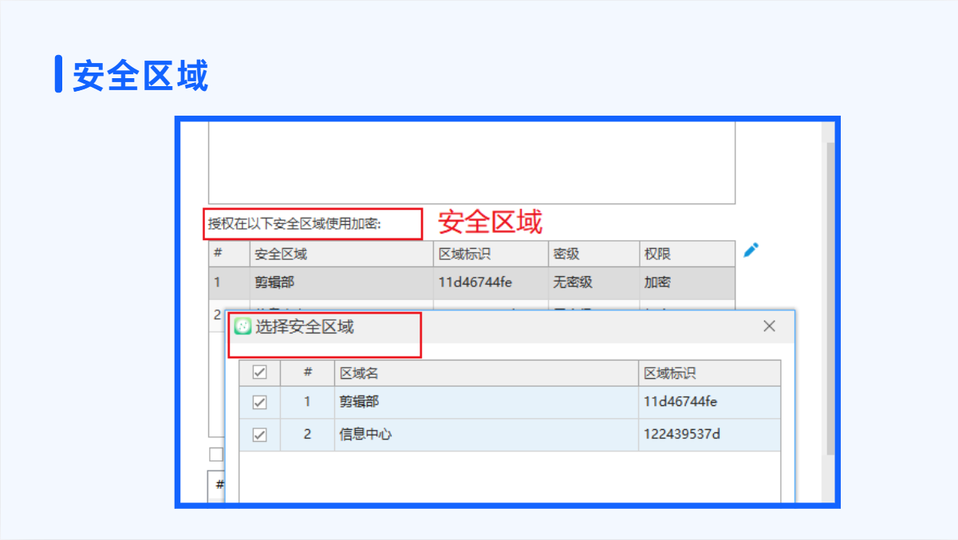Click inside the empty text box at top
The width and height of the screenshot is (958, 540).
click(471, 163)
